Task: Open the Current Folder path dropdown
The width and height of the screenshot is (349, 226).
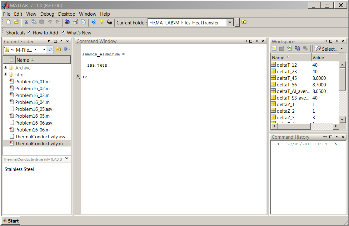Action: (230, 23)
